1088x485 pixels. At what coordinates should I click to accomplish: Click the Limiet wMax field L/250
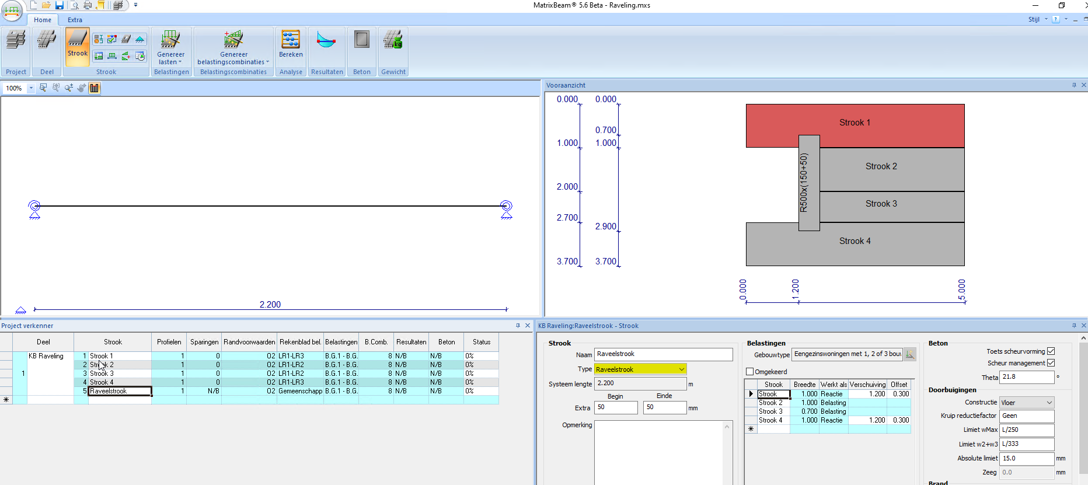[x=1027, y=430]
